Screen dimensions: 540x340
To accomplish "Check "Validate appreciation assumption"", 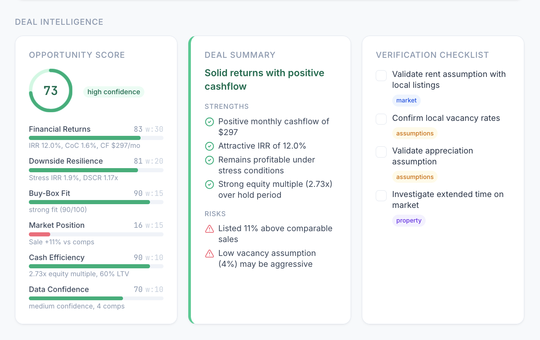I will point(381,152).
